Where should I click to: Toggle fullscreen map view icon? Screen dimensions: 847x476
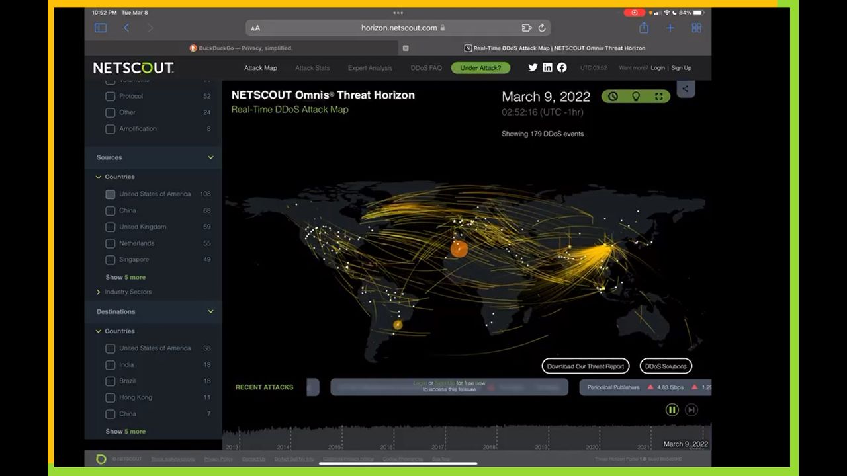pyautogui.click(x=659, y=97)
